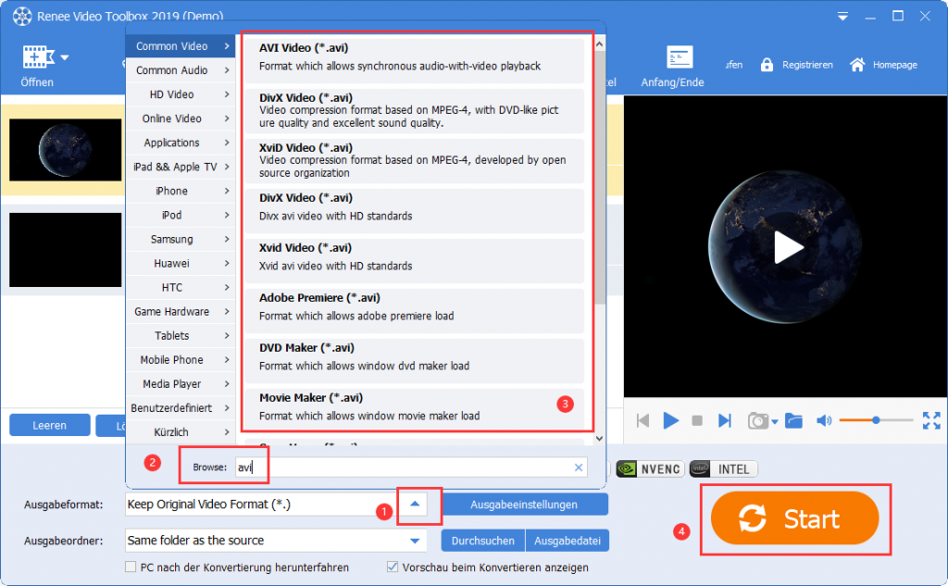
Task: Expand the Huawei category
Action: [x=181, y=264]
